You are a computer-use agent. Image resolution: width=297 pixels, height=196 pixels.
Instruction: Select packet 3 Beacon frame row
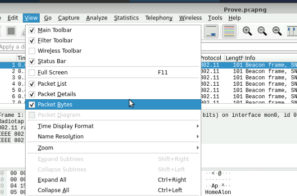(x=249, y=78)
